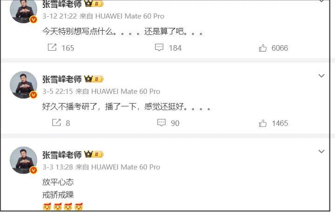Like the post with 6066 likes

[x=263, y=48]
